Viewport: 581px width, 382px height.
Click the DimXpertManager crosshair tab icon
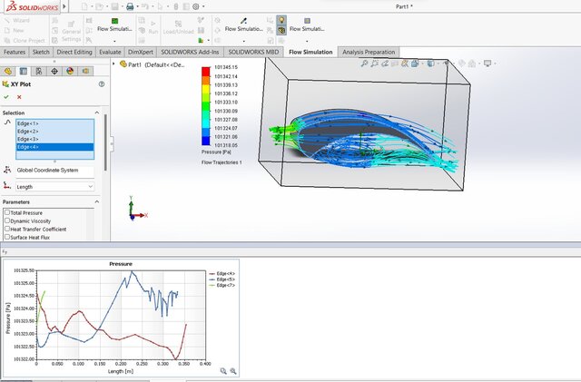click(x=54, y=71)
